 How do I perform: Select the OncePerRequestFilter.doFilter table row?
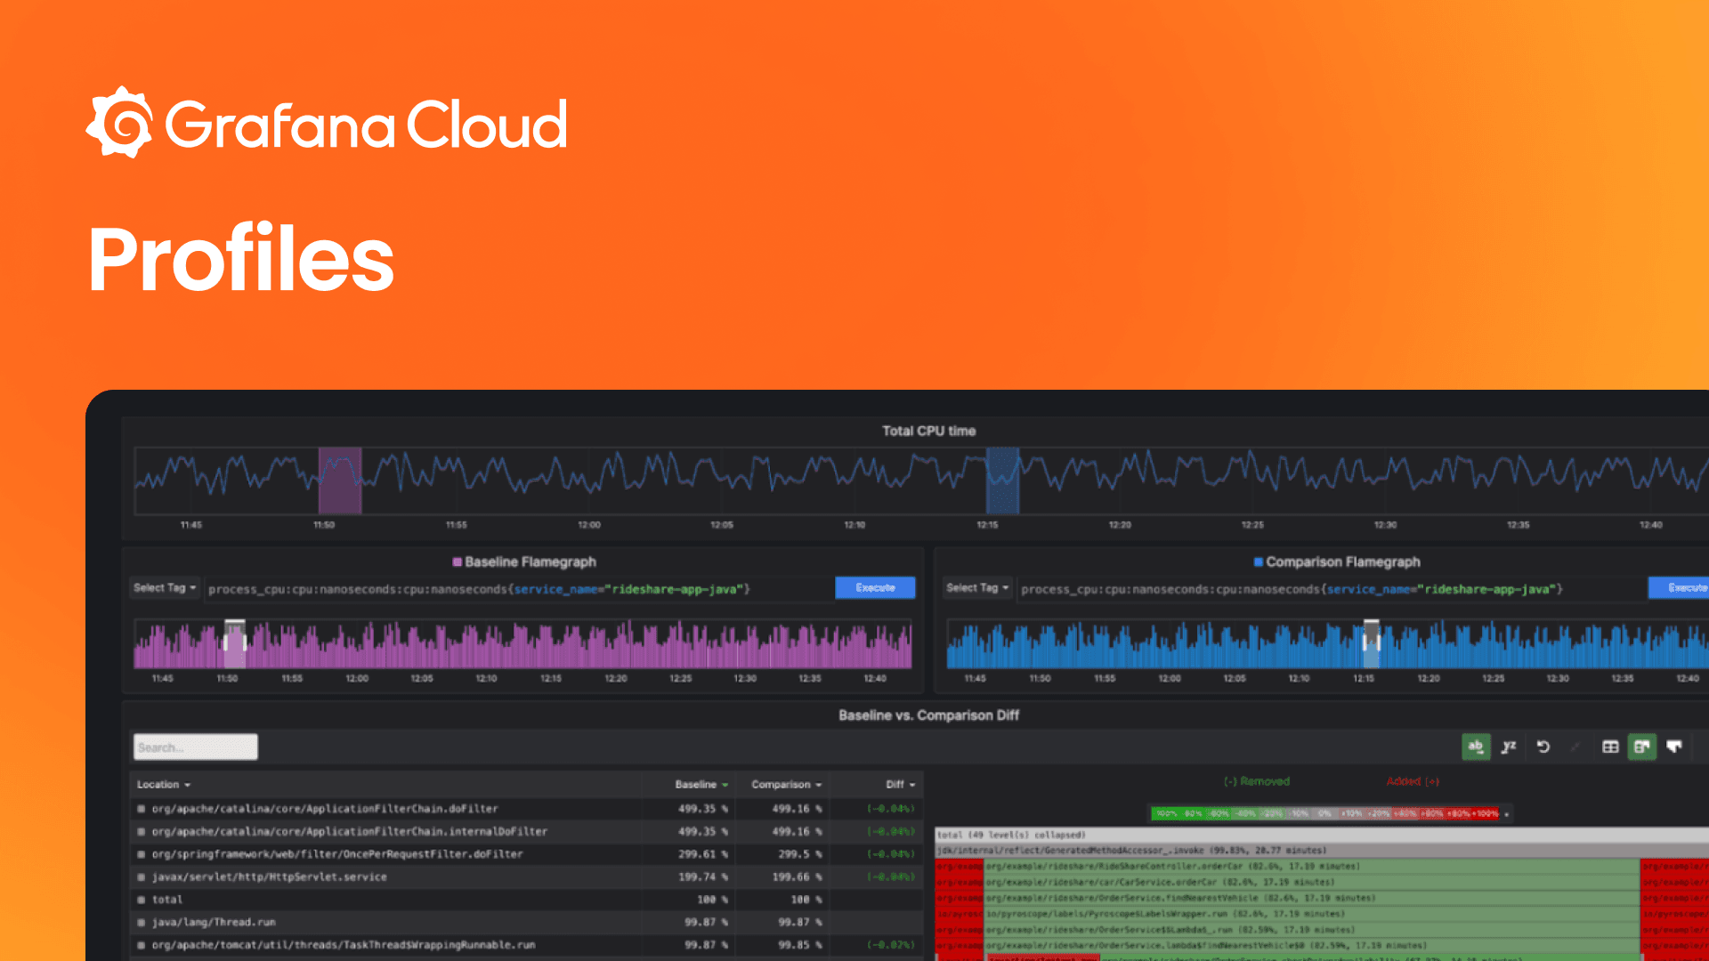coord(337,854)
